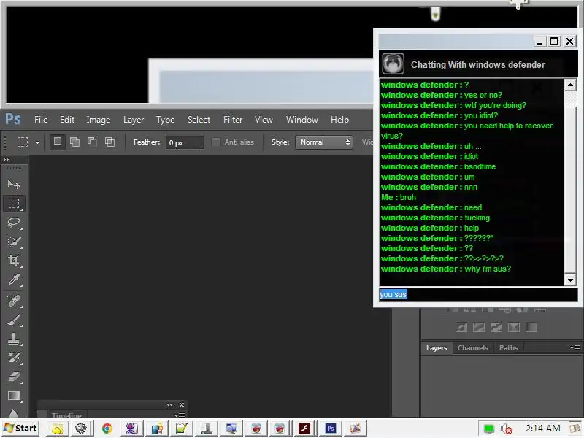This screenshot has height=438, width=584.
Task: Select the Brush tool
Action: click(14, 320)
